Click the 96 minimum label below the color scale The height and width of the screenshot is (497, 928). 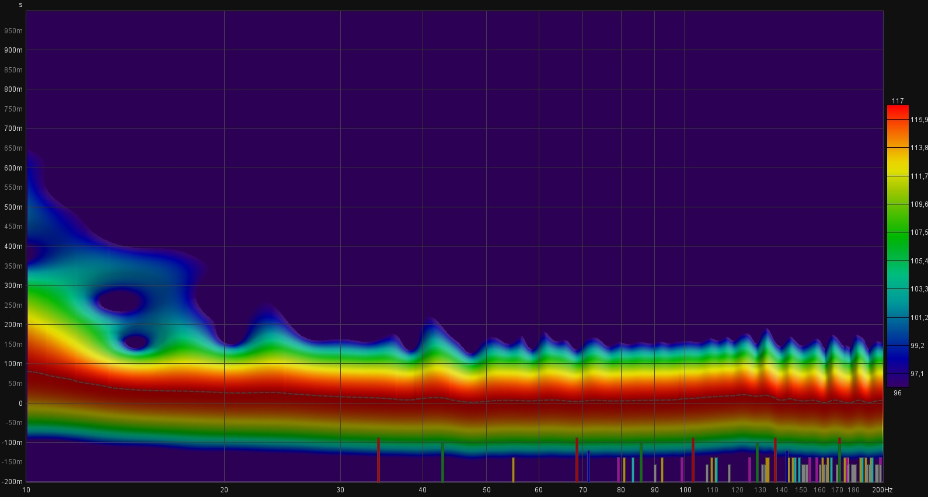click(x=897, y=393)
